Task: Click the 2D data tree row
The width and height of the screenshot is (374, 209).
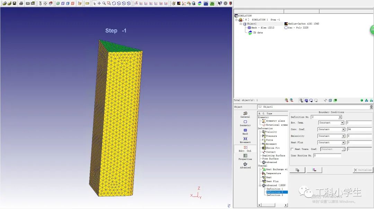Action: (256, 33)
